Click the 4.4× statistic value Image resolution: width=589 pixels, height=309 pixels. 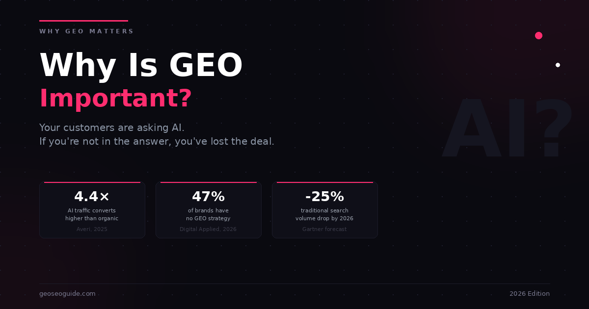[x=92, y=197]
